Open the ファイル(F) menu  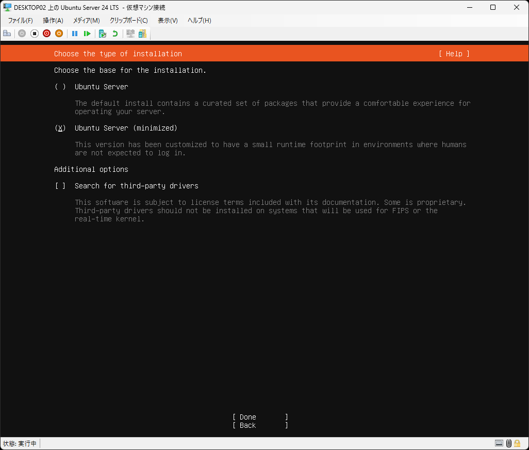coord(21,21)
